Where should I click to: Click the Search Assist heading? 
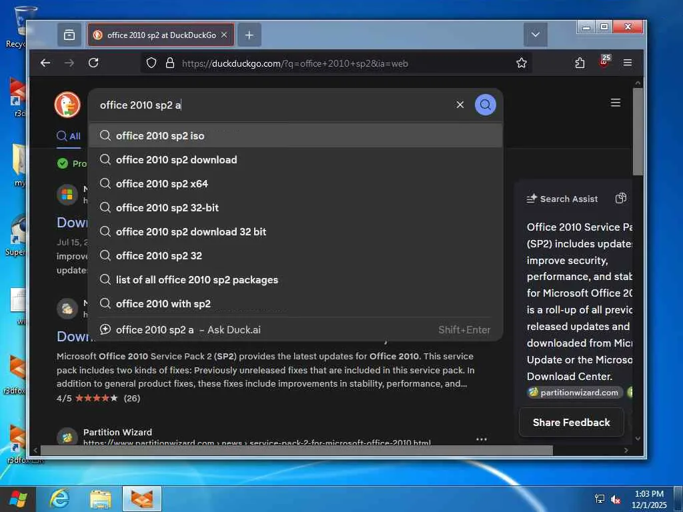pos(569,199)
